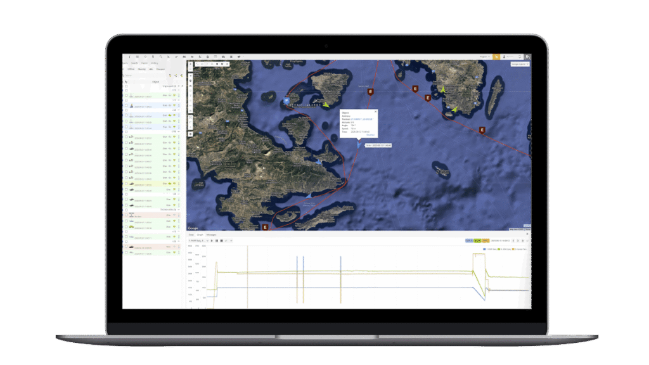Click the position coordinates link in popup
This screenshot has width=649, height=365.
pyautogui.click(x=362, y=118)
